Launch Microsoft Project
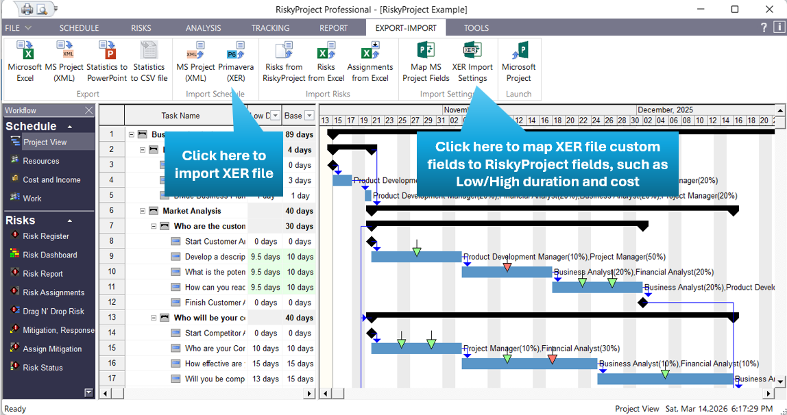This screenshot has height=415, width=787. 518,62
